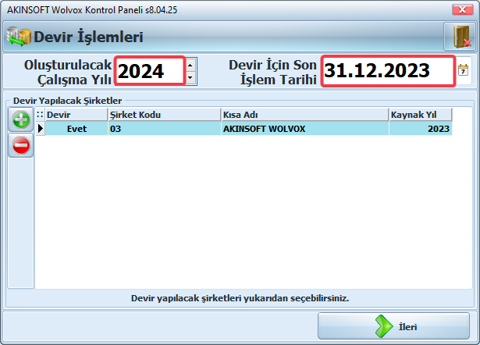Select company code cell 03

[x=165, y=129]
